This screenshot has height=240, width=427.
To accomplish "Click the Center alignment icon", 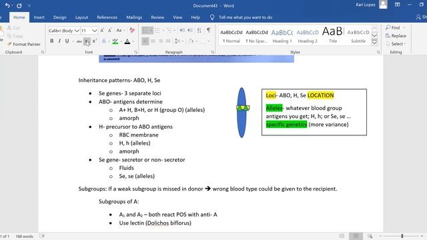I will tap(153, 41).
